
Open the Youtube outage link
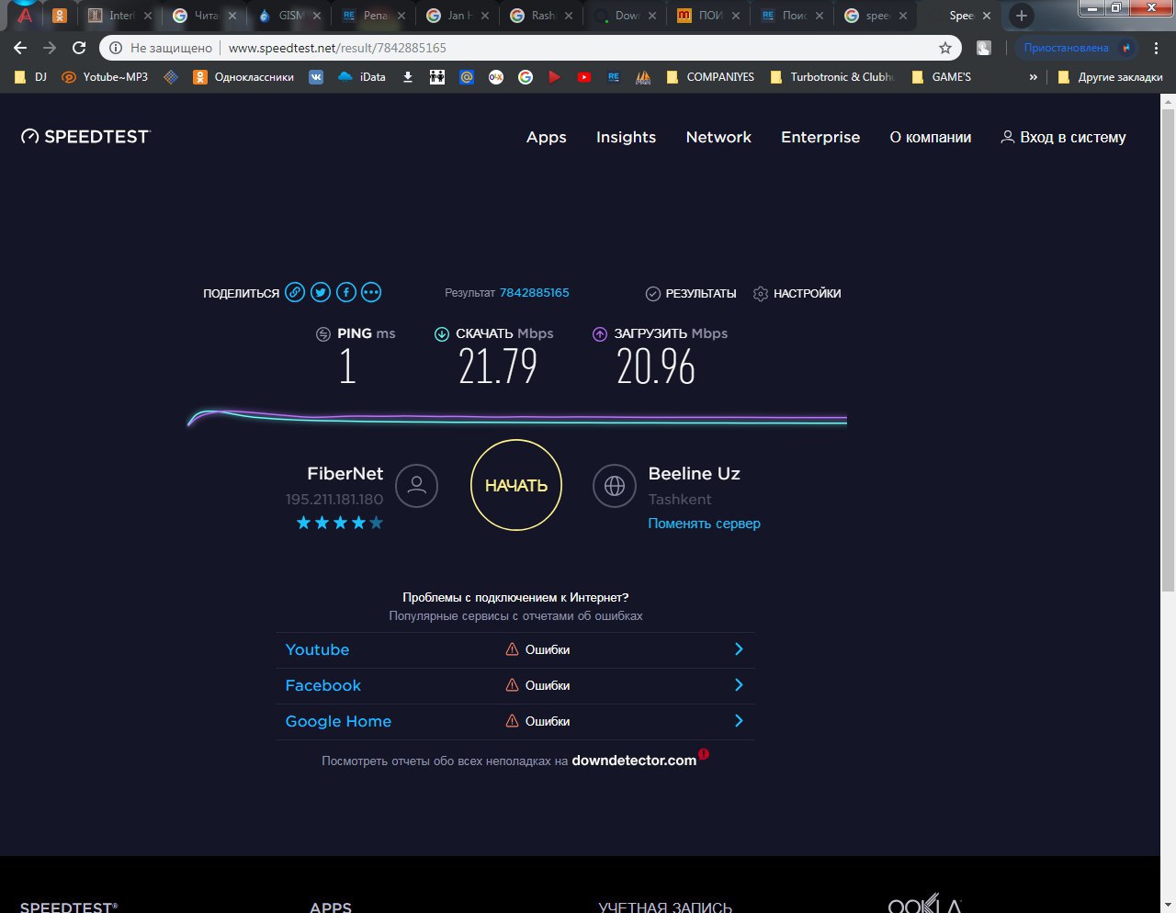[317, 649]
